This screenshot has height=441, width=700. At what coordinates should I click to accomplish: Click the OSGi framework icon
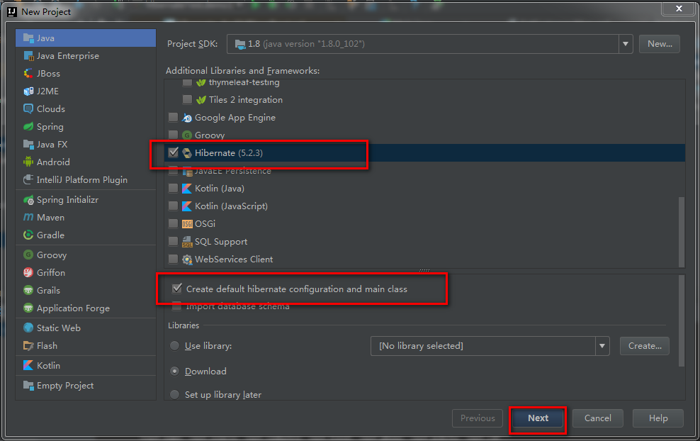click(187, 224)
